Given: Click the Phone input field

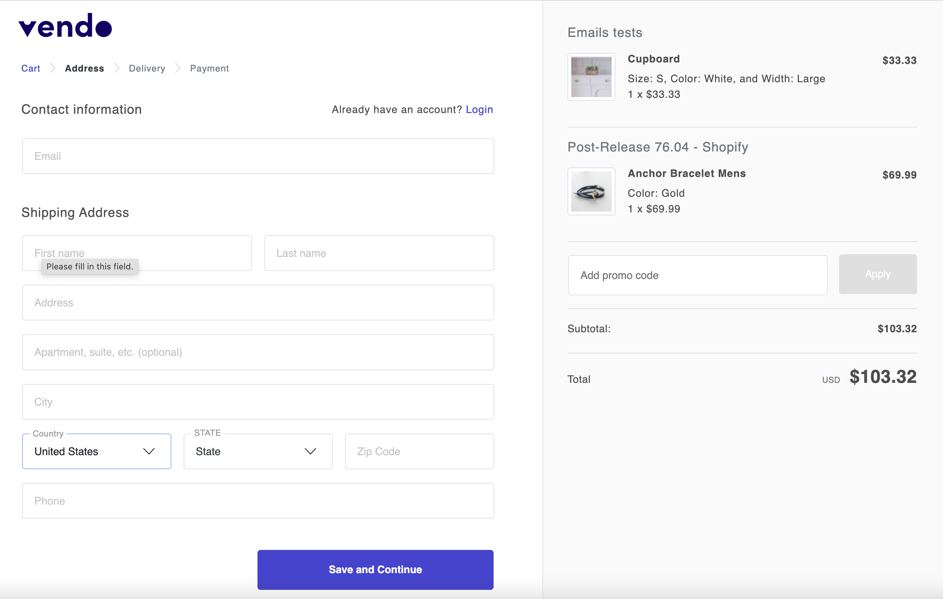Looking at the screenshot, I should point(258,501).
